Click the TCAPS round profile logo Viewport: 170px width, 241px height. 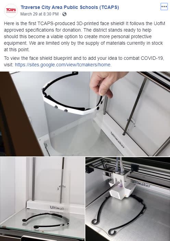(11, 11)
